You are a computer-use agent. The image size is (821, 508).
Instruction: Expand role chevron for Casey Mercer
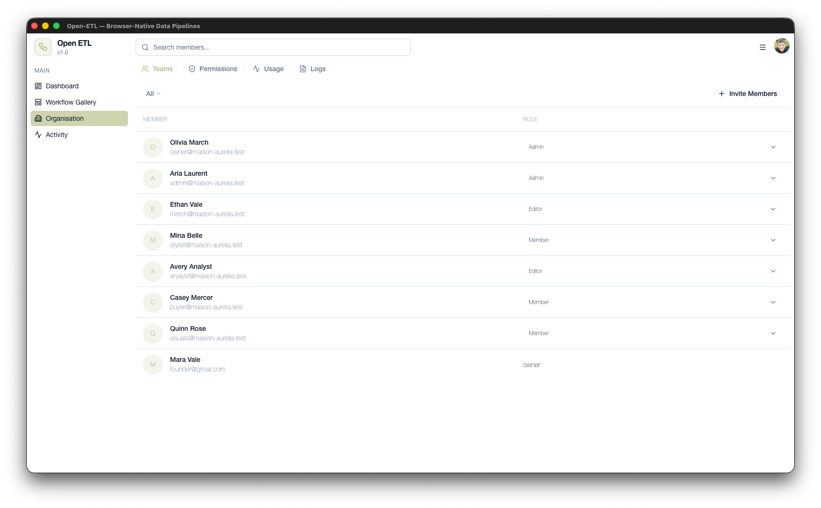[x=773, y=302]
